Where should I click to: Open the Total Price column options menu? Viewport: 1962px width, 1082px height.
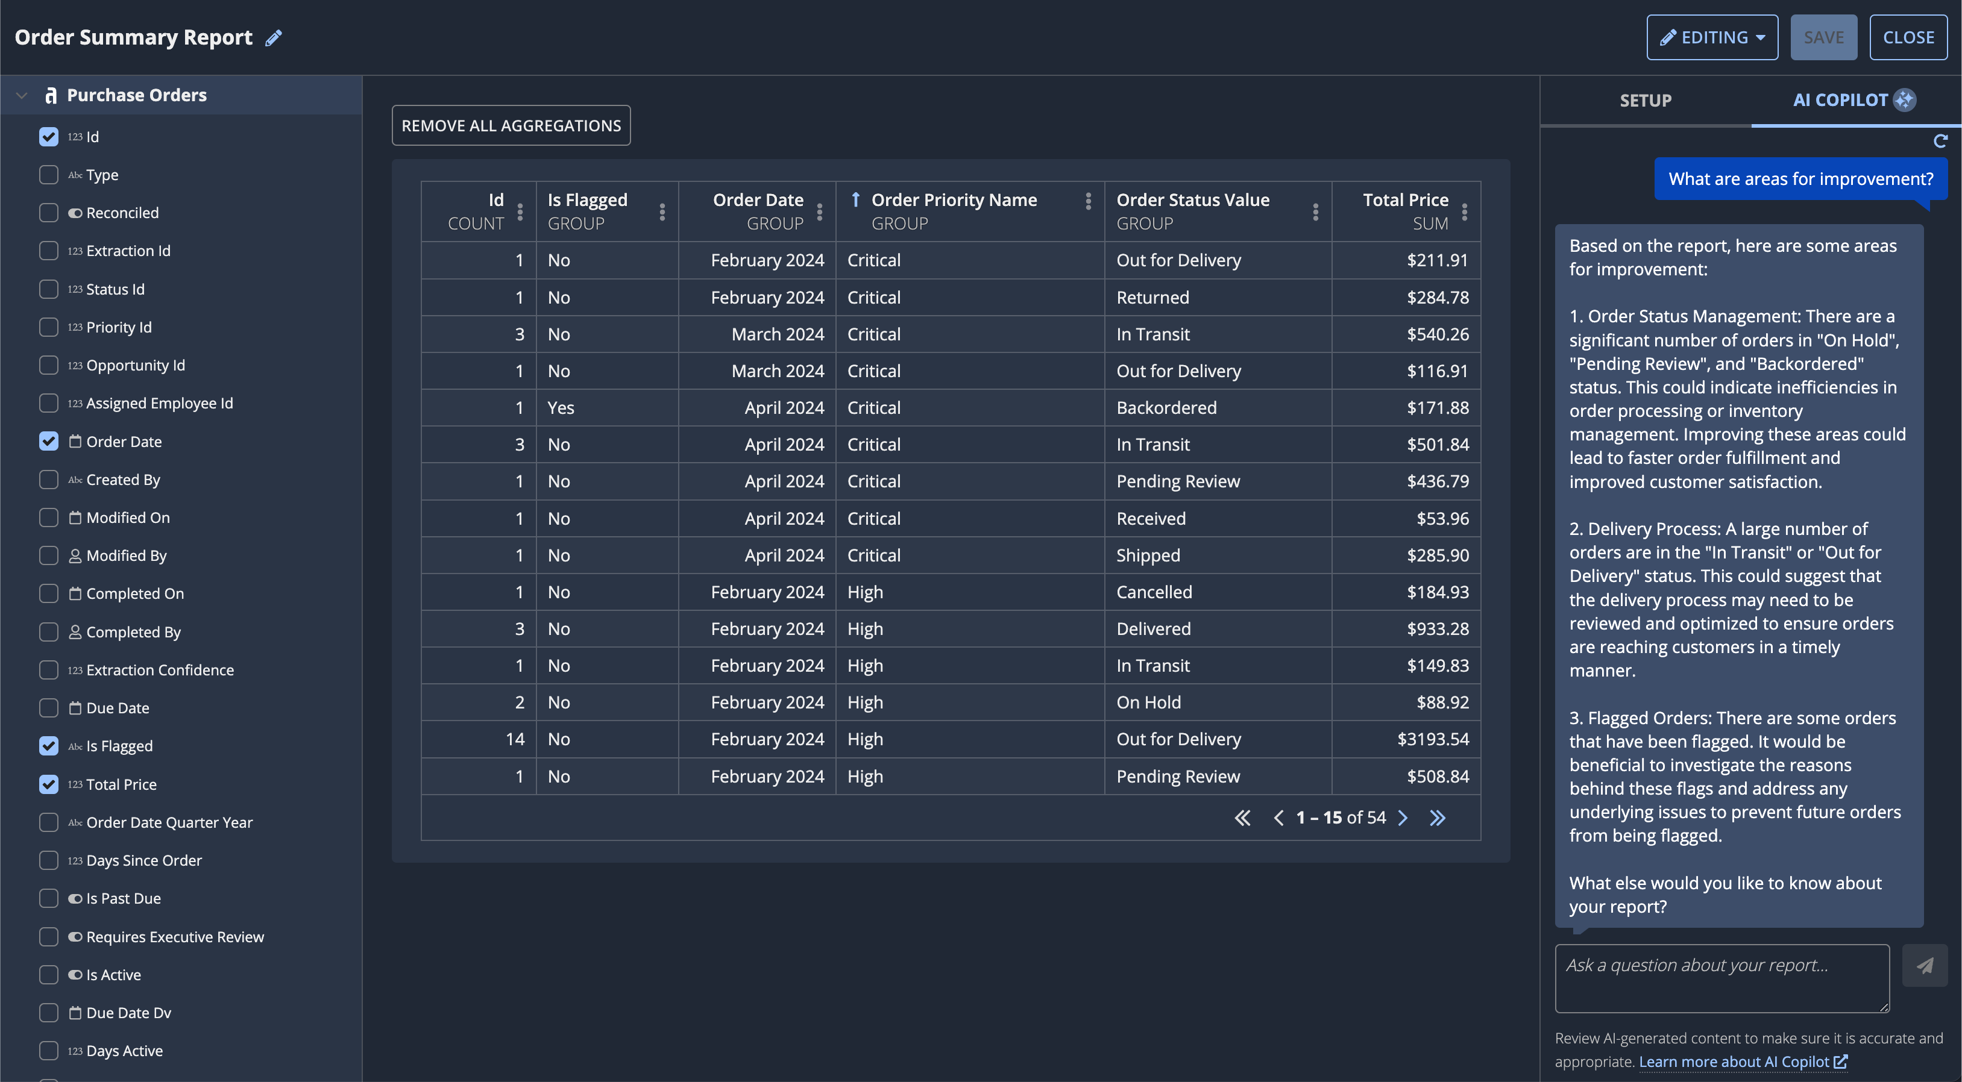coord(1465,211)
